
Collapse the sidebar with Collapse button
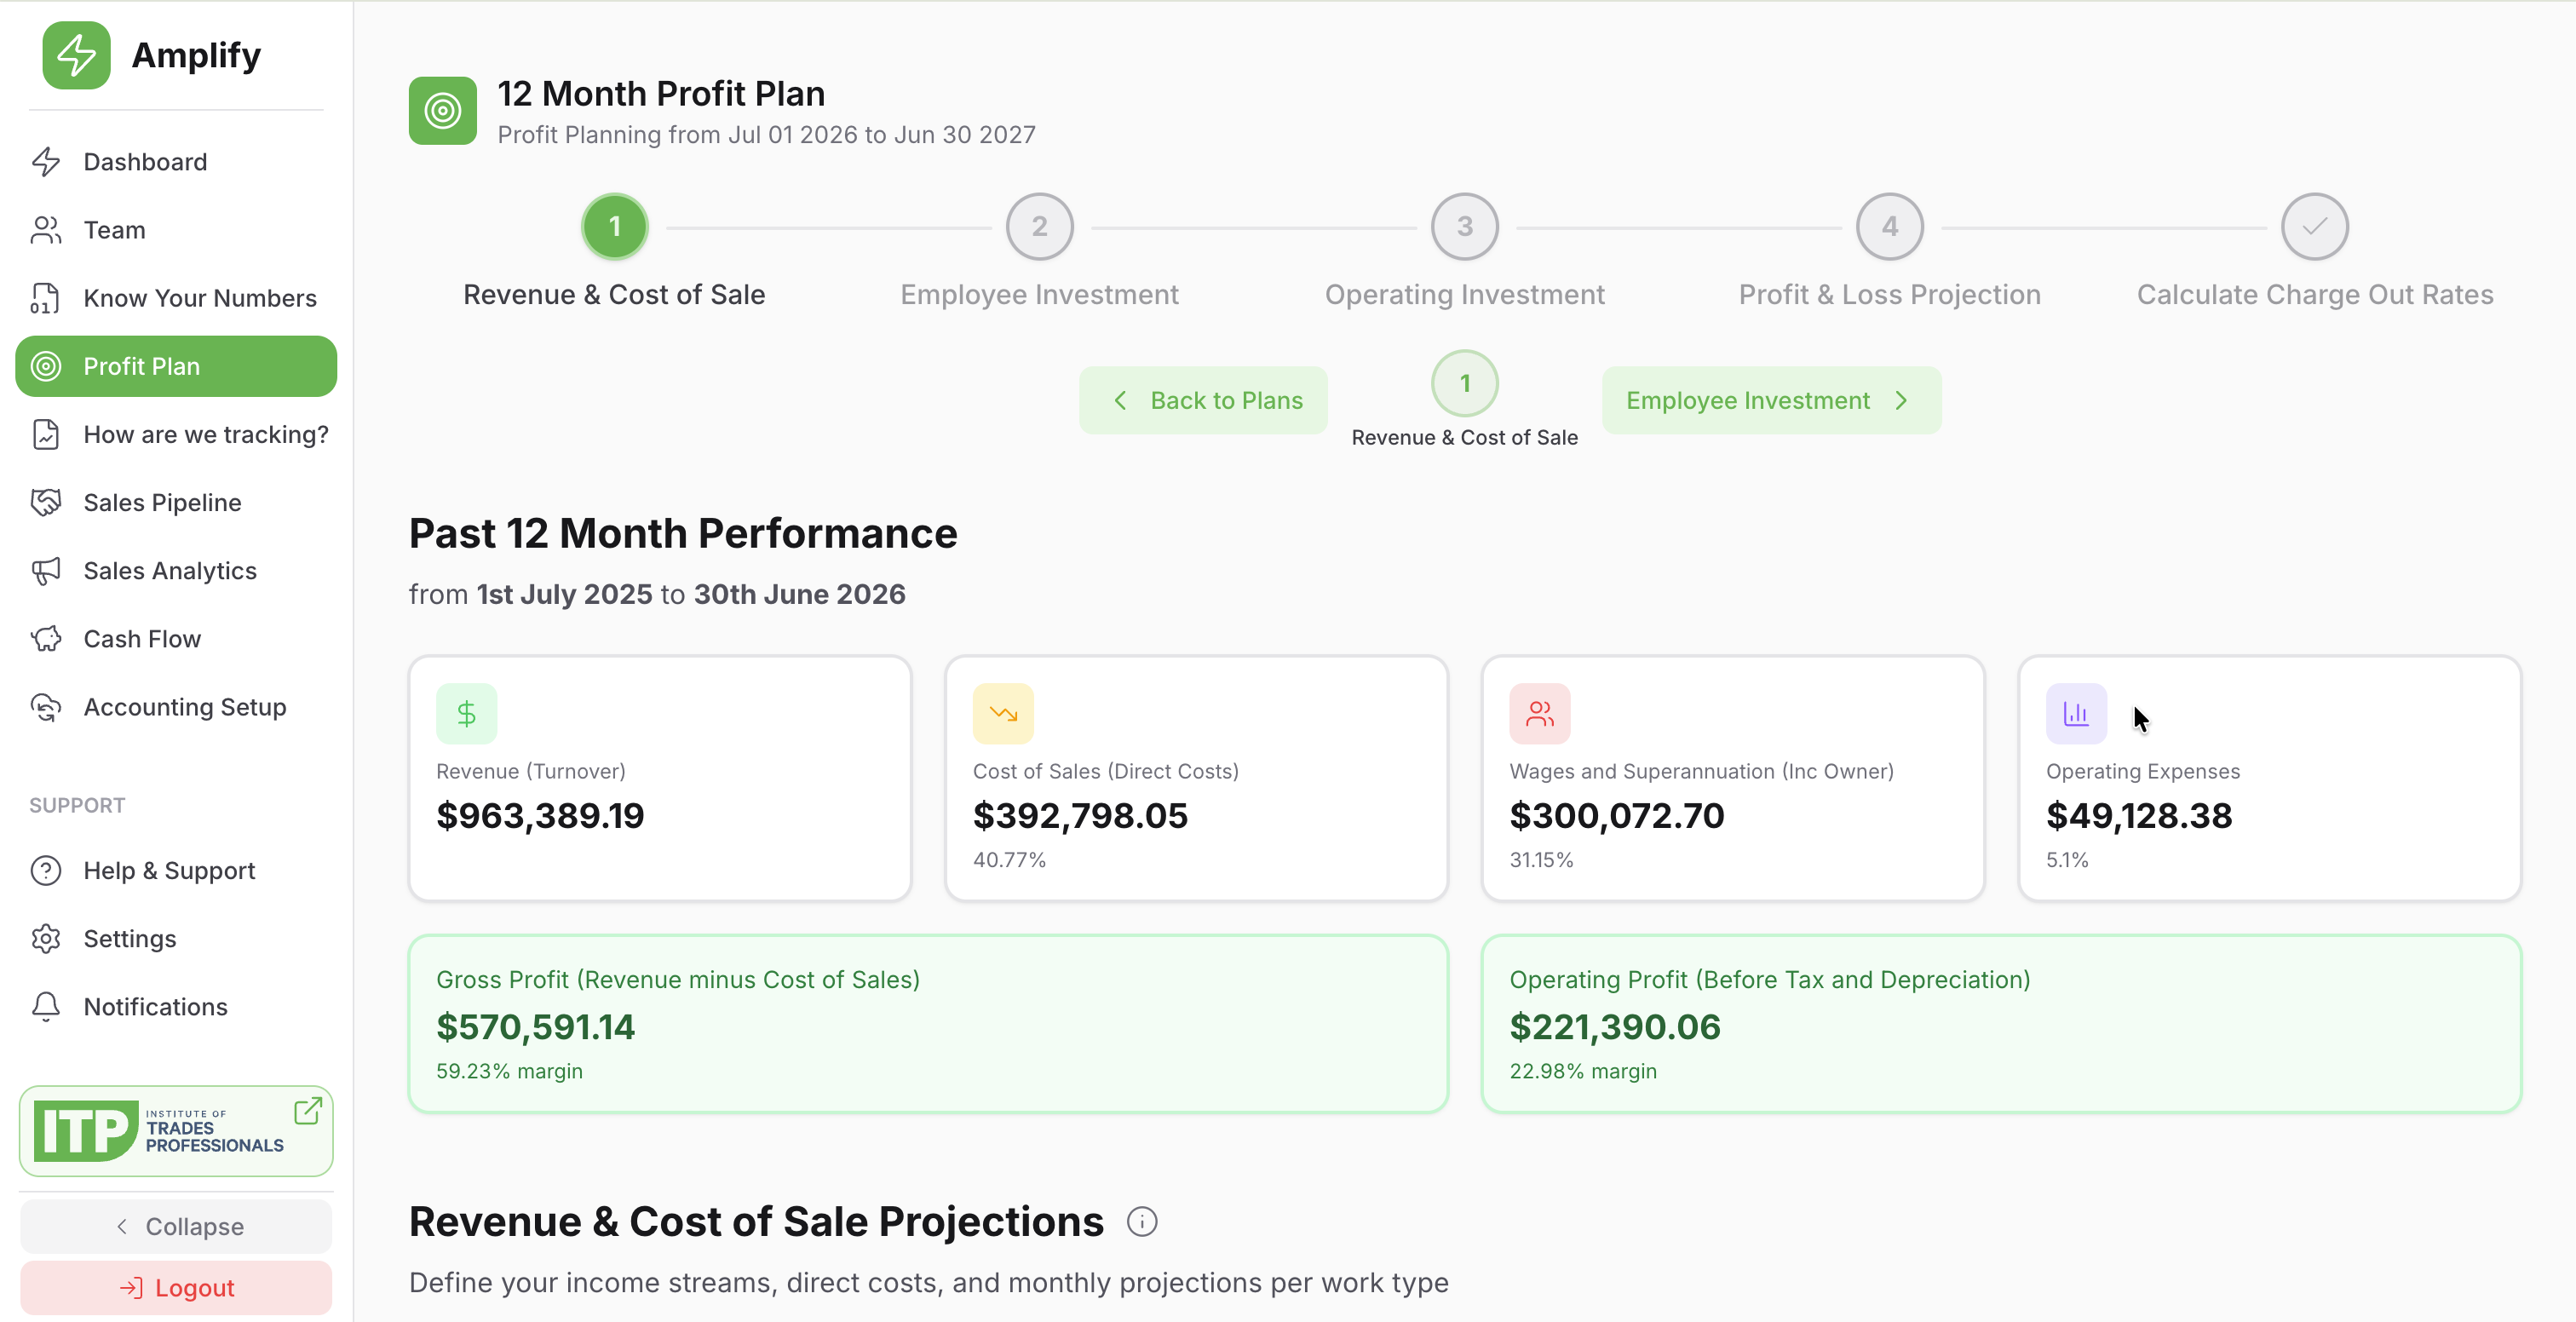coord(176,1227)
